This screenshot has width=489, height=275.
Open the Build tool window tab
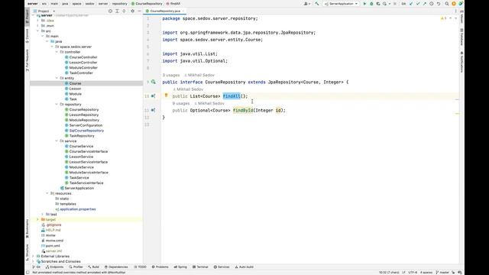[x=93, y=267]
